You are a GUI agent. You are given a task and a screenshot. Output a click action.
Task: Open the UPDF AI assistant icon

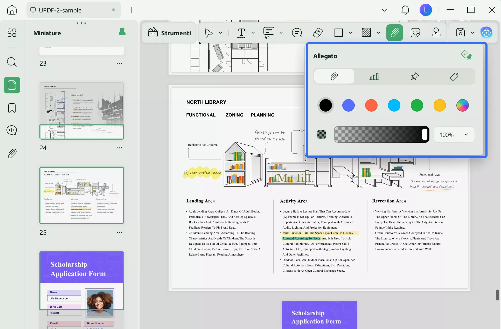486,33
